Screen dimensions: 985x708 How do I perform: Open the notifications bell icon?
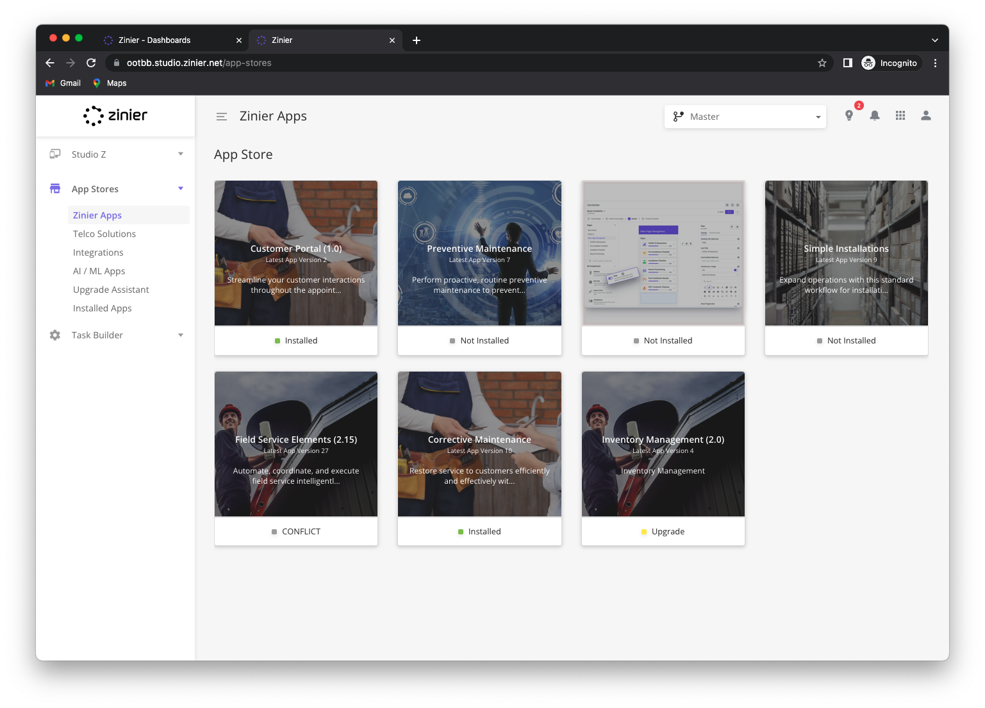[x=875, y=115]
